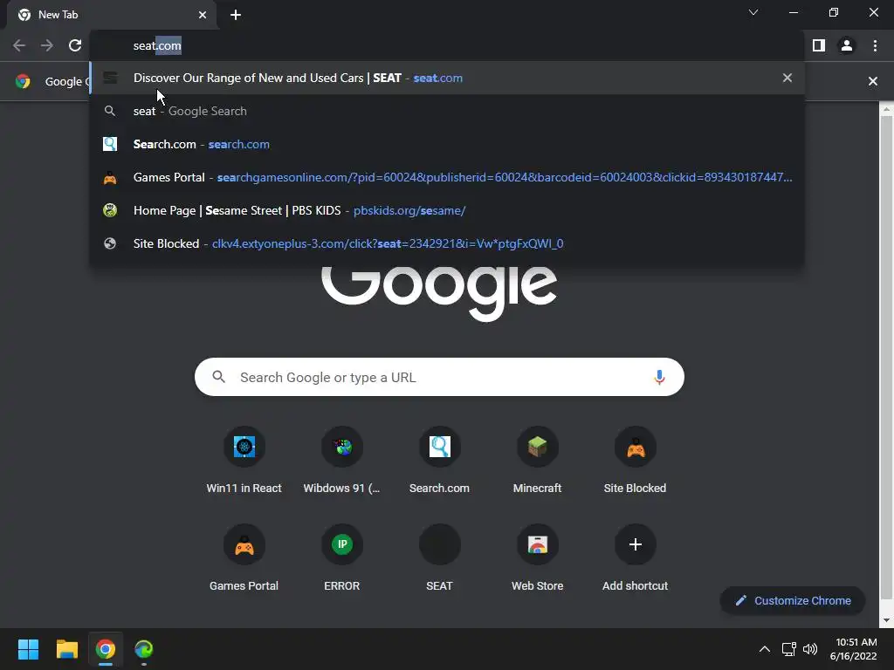Select the Games Portal suggestion
Image resolution: width=894 pixels, height=670 pixels.
click(447, 177)
